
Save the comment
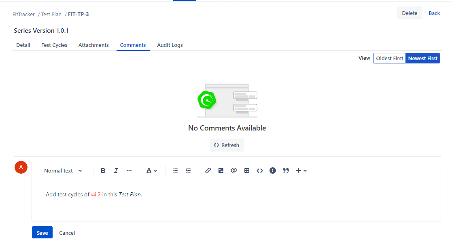pos(42,232)
